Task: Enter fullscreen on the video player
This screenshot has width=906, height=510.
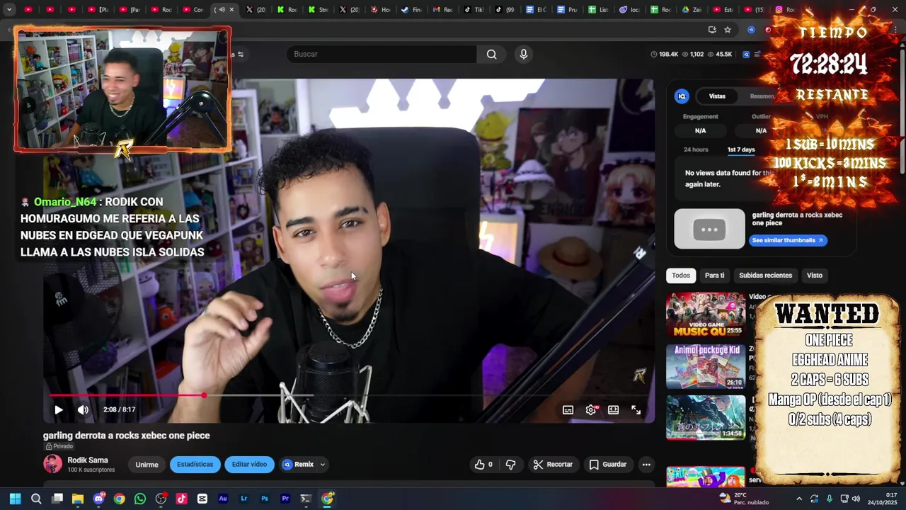Action: [x=636, y=409]
